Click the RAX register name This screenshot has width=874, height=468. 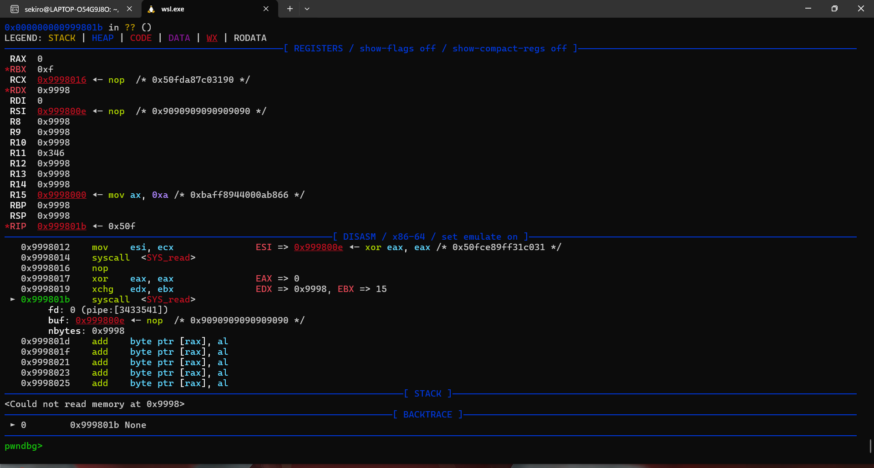[x=18, y=59]
